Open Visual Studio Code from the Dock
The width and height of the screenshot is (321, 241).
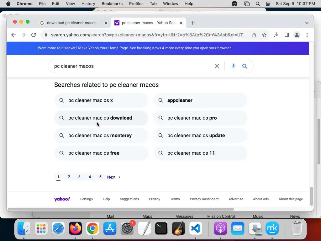pos(196,228)
